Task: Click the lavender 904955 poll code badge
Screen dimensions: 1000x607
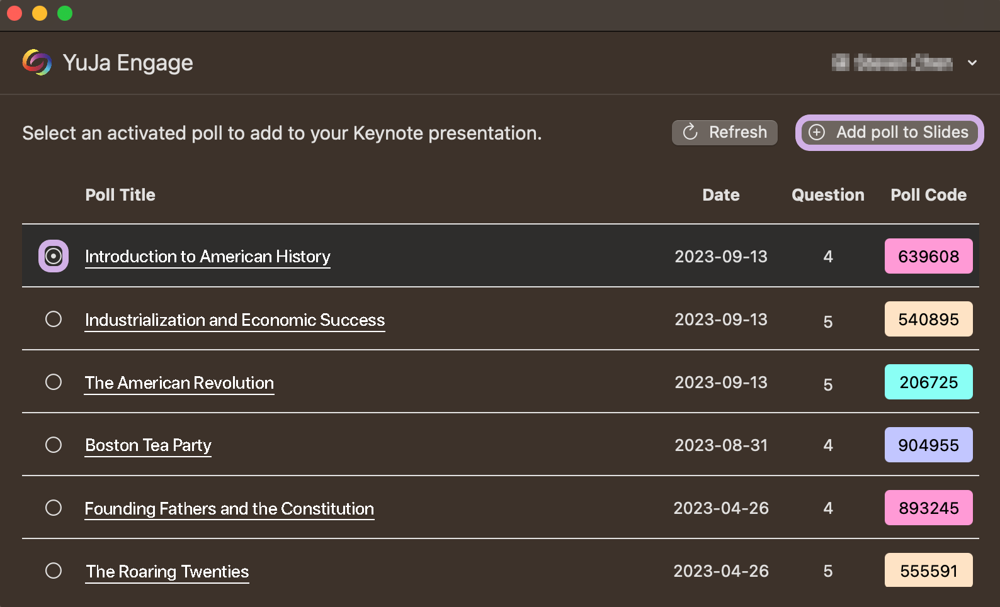Action: click(928, 445)
